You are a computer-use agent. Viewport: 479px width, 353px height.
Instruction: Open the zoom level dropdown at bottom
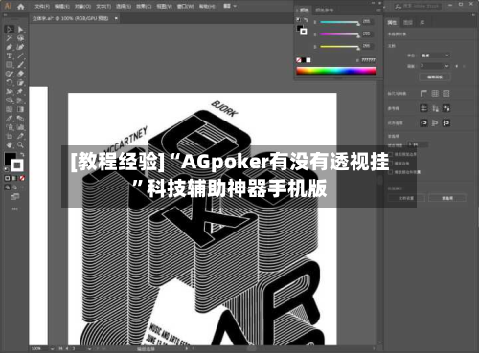[x=53, y=349]
